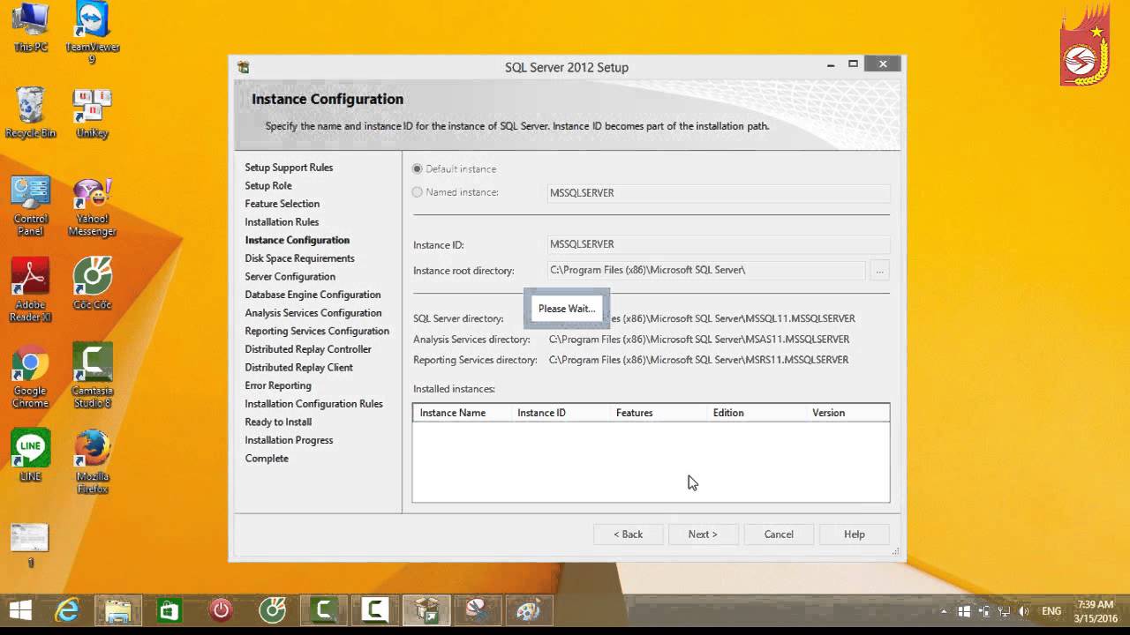Open the Windows Start button
This screenshot has height=635, width=1130.
coord(19,610)
